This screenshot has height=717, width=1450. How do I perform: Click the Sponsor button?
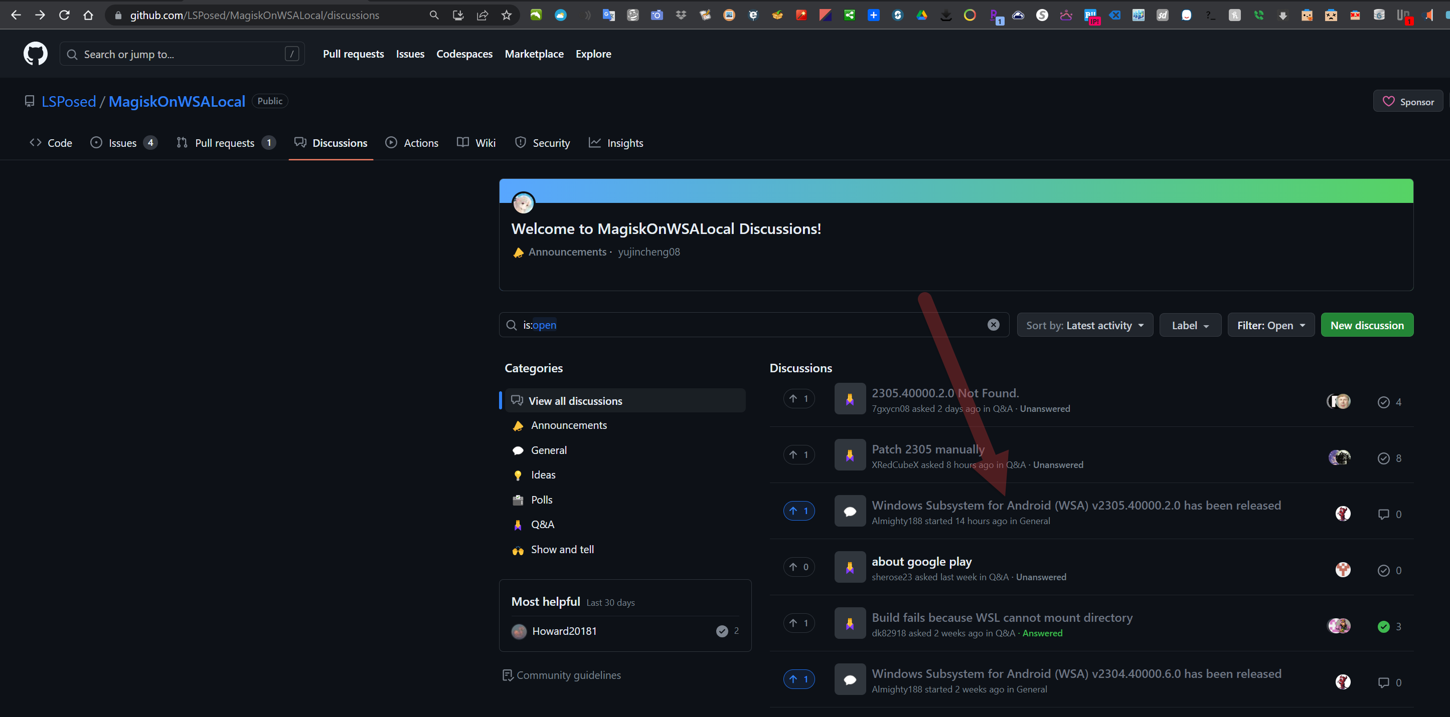[1408, 101]
